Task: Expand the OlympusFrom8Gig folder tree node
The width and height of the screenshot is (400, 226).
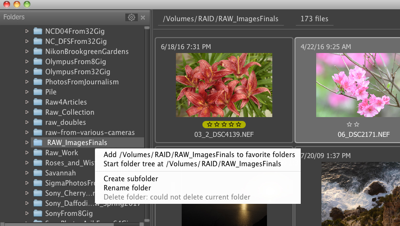Action: click(27, 62)
